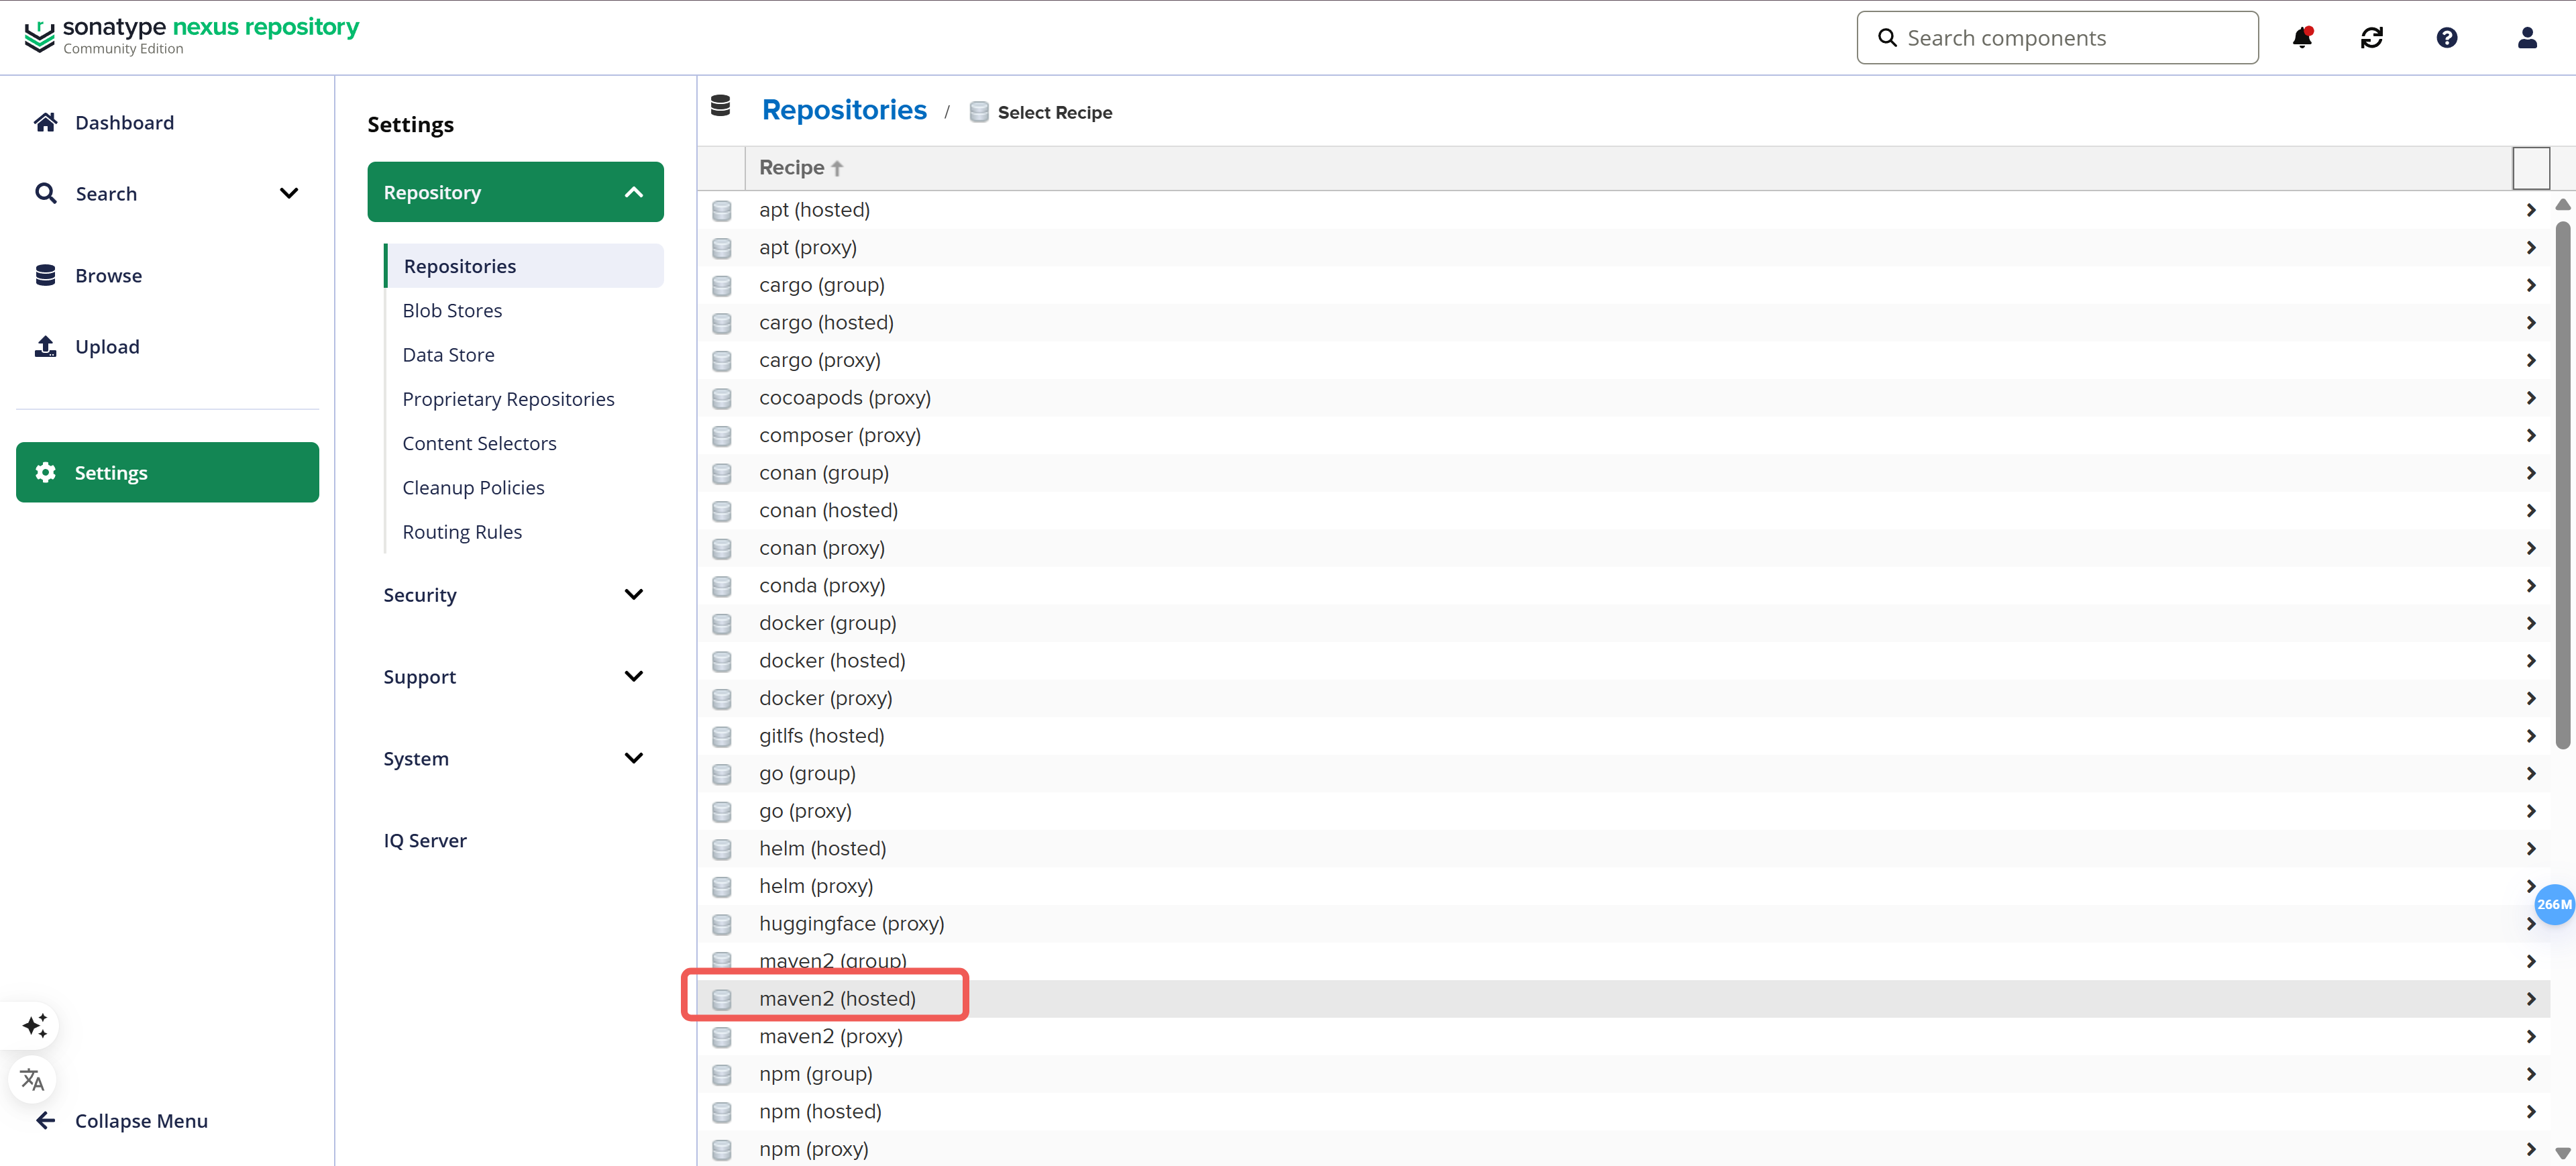Click the npm (proxy) row icon
2576x1166 pixels.
pos(721,1149)
